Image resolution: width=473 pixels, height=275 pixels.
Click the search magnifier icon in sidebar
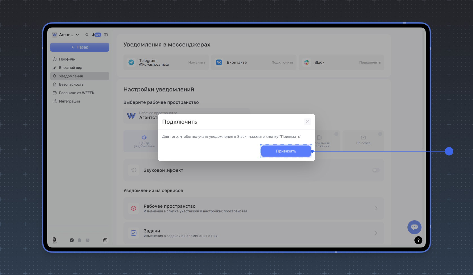tap(87, 35)
